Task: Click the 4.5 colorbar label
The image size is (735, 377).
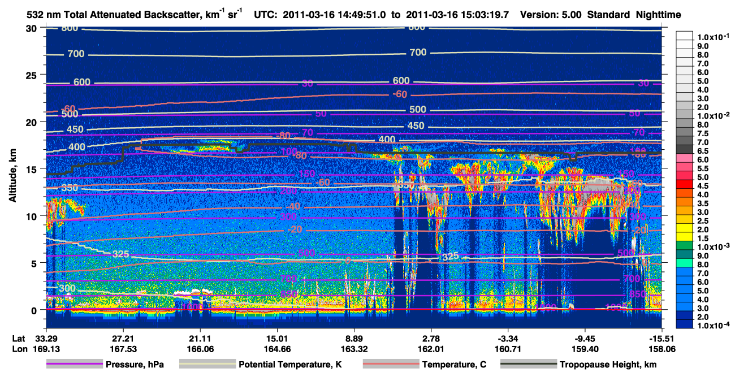Action: coord(702,185)
